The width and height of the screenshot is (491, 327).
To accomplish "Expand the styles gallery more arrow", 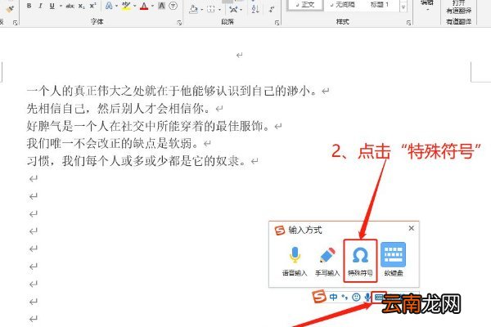I will click(x=403, y=7).
